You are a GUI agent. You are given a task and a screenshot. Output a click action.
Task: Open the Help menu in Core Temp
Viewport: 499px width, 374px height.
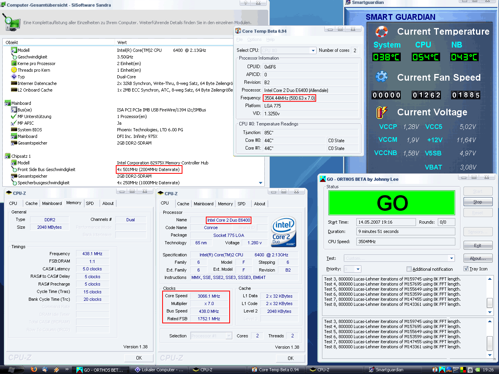(x=271, y=40)
